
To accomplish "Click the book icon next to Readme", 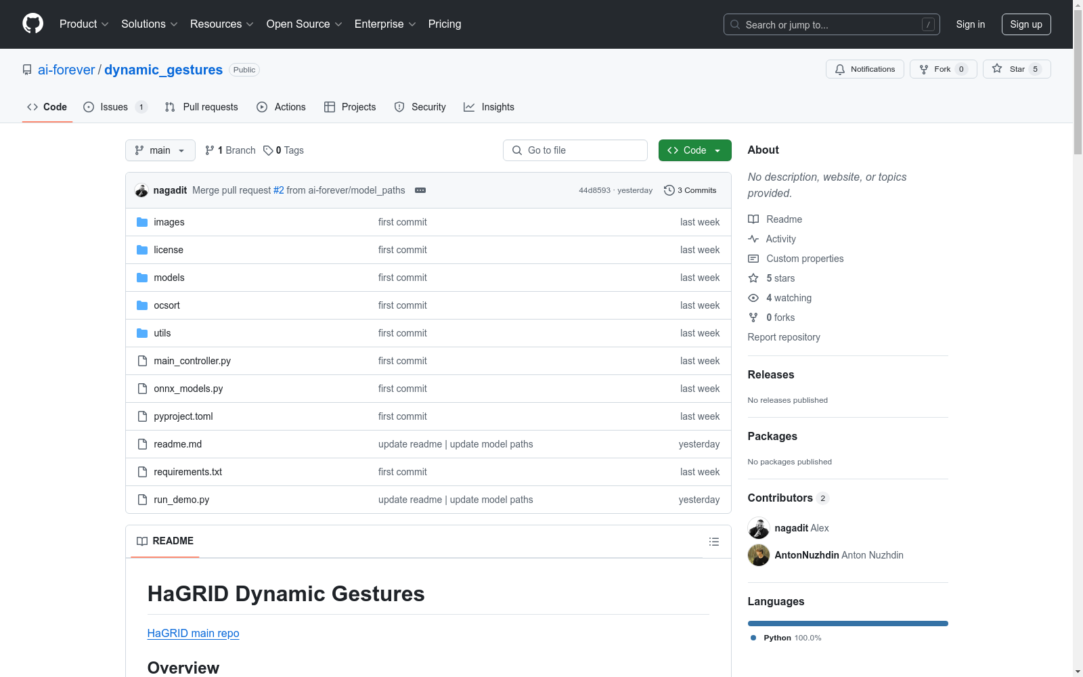I will click(x=753, y=219).
